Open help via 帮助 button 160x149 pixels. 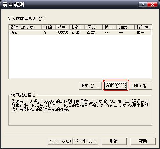click(x=143, y=141)
